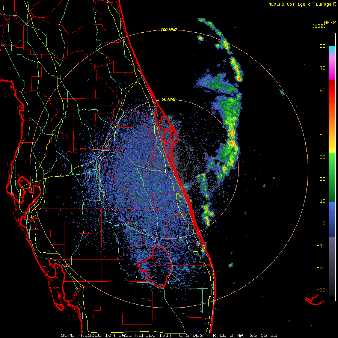The height and width of the screenshot is (338, 338).
Task: Click the 50 value on the dBZ scale
Action: (x=323, y=113)
